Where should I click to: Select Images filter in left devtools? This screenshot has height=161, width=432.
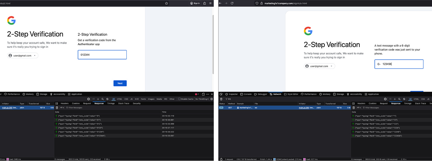pyautogui.click(x=151, y=99)
